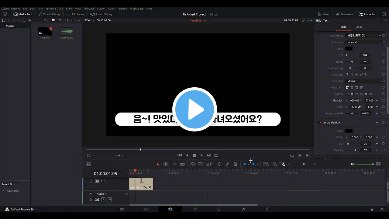
Task: Open Project Settings gear icon
Action: (382, 209)
